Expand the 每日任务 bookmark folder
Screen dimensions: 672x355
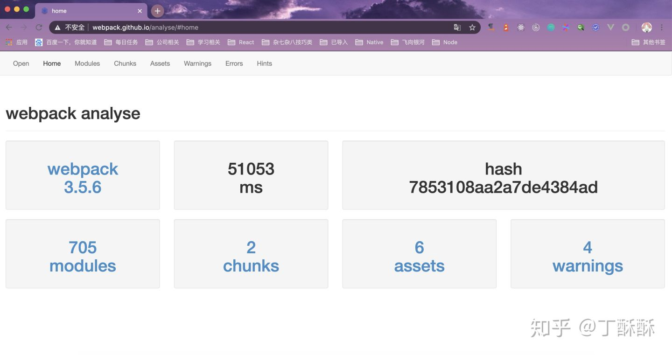121,42
